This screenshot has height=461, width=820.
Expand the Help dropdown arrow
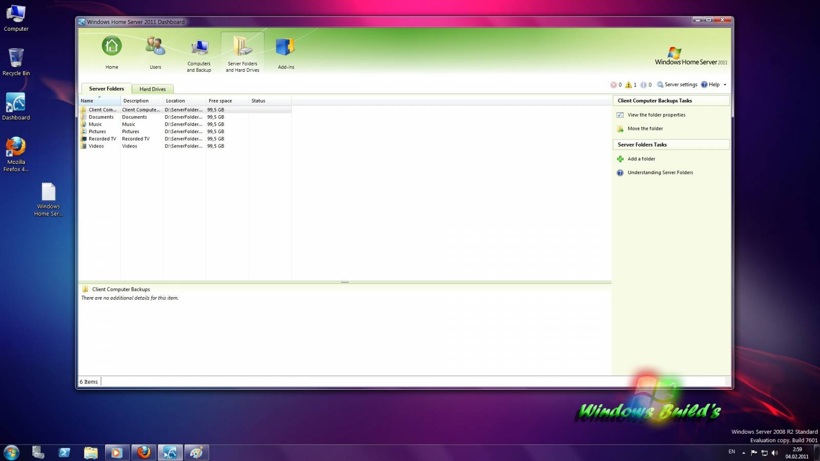725,85
